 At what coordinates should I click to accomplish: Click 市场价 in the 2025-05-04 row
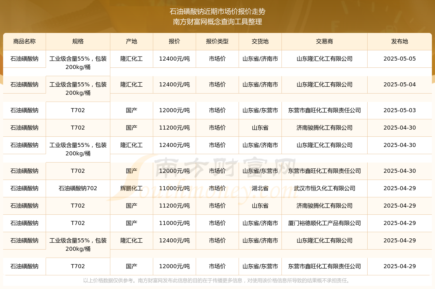pos(217,85)
